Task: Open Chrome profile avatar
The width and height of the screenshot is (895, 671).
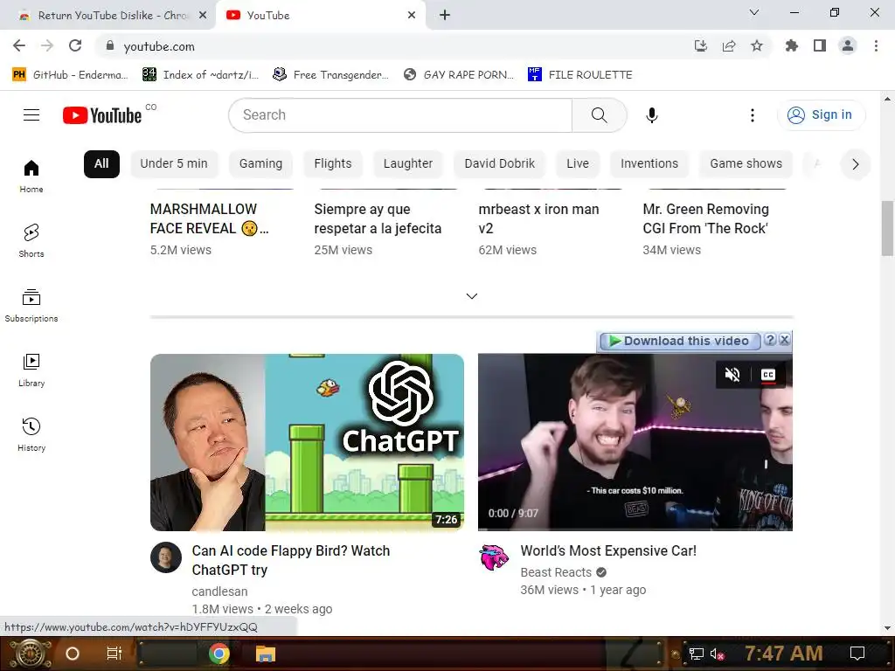Action: click(848, 45)
